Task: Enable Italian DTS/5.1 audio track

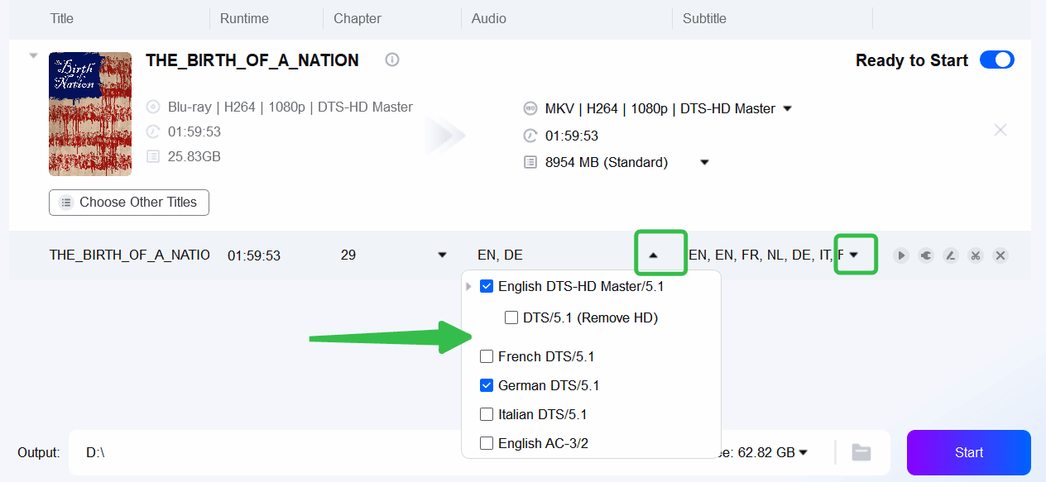Action: (487, 414)
